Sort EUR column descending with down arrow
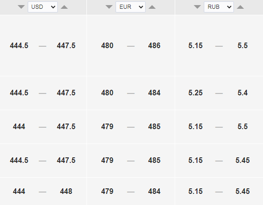Viewport: 263px width, 205px height. click(109, 7)
